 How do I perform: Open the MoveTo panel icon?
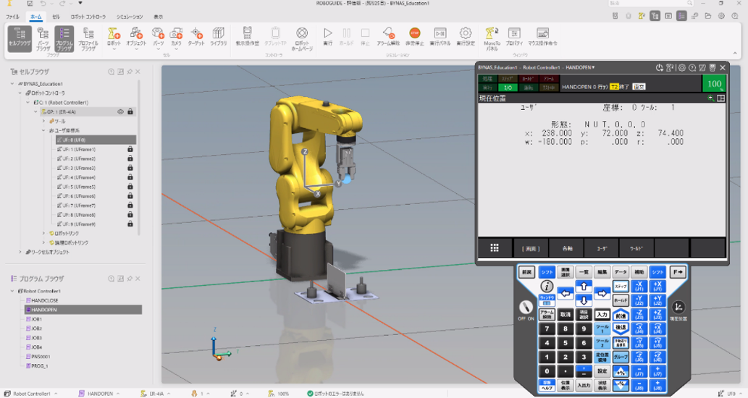point(491,33)
